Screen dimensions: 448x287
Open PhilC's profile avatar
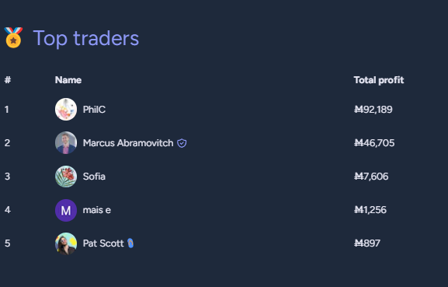point(66,110)
